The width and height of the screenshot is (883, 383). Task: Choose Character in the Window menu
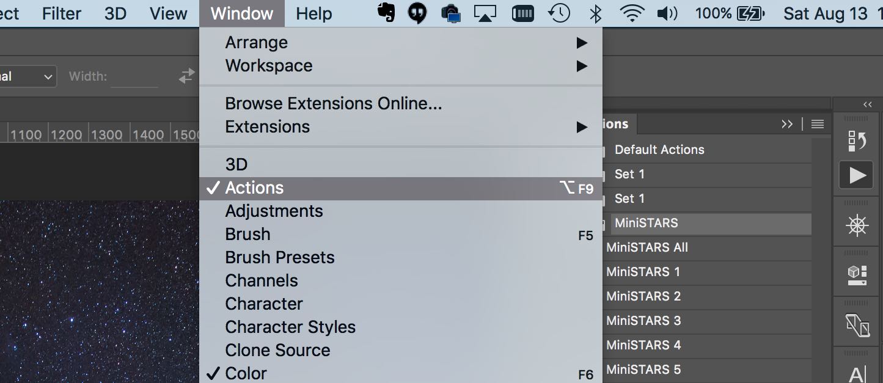[x=400, y=304]
